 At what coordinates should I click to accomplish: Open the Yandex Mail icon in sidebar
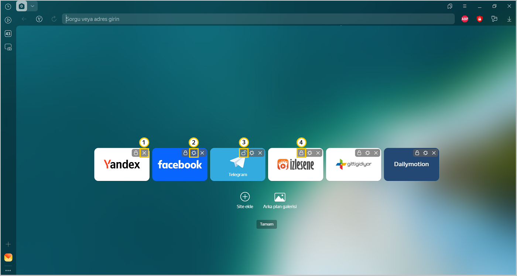[8, 257]
